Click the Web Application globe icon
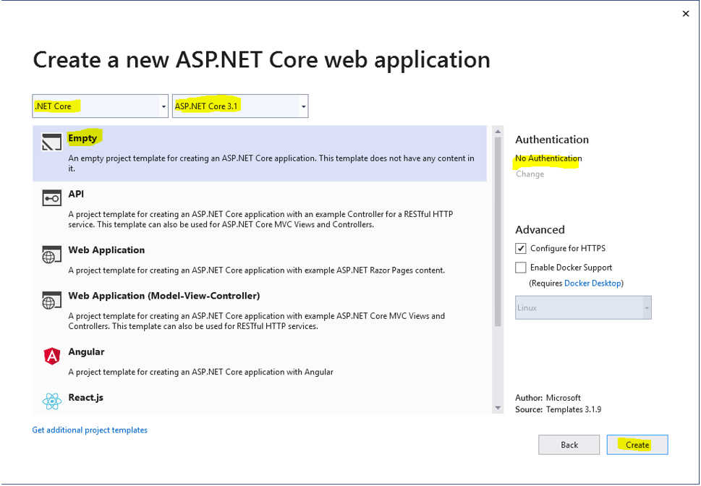The width and height of the screenshot is (701, 486). click(x=52, y=254)
